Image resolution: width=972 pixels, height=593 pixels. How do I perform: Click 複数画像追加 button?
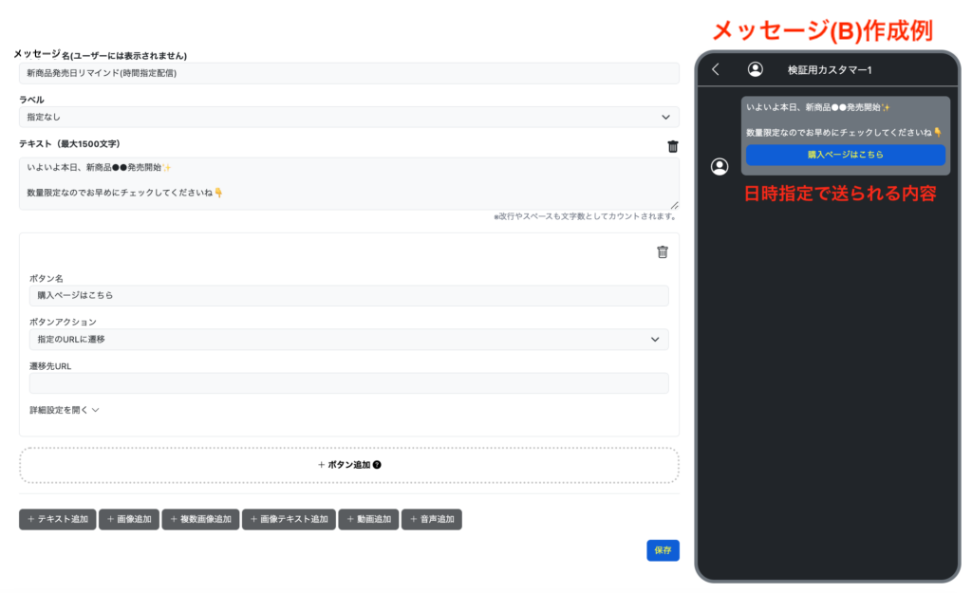coord(199,519)
